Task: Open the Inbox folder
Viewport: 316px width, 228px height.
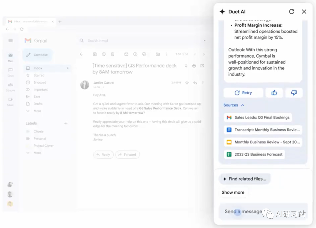Action: pos(47,68)
